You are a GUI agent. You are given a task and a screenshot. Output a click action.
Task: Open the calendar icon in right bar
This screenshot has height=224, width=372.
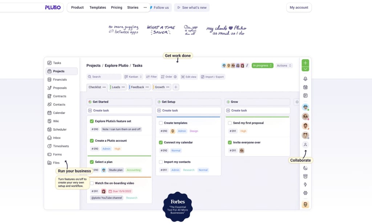click(305, 87)
